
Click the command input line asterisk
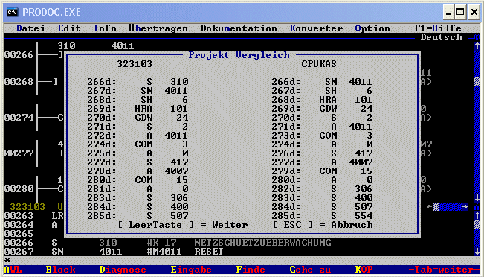tap(7, 261)
